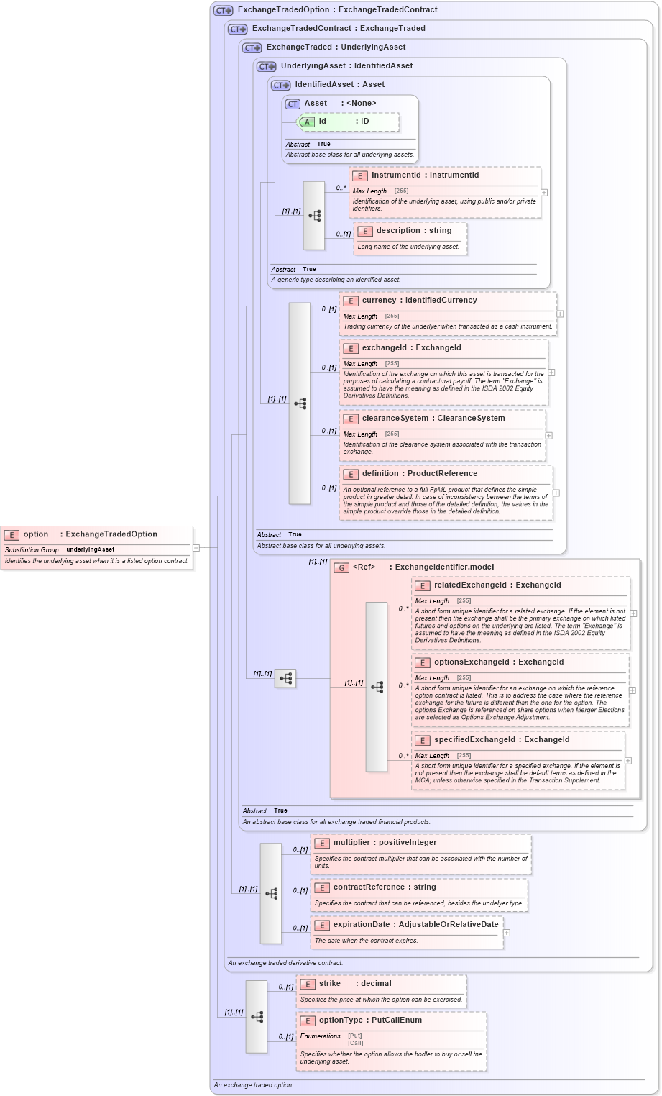Open the ProductReference type link
The width and height of the screenshot is (662, 1096).
click(442, 474)
